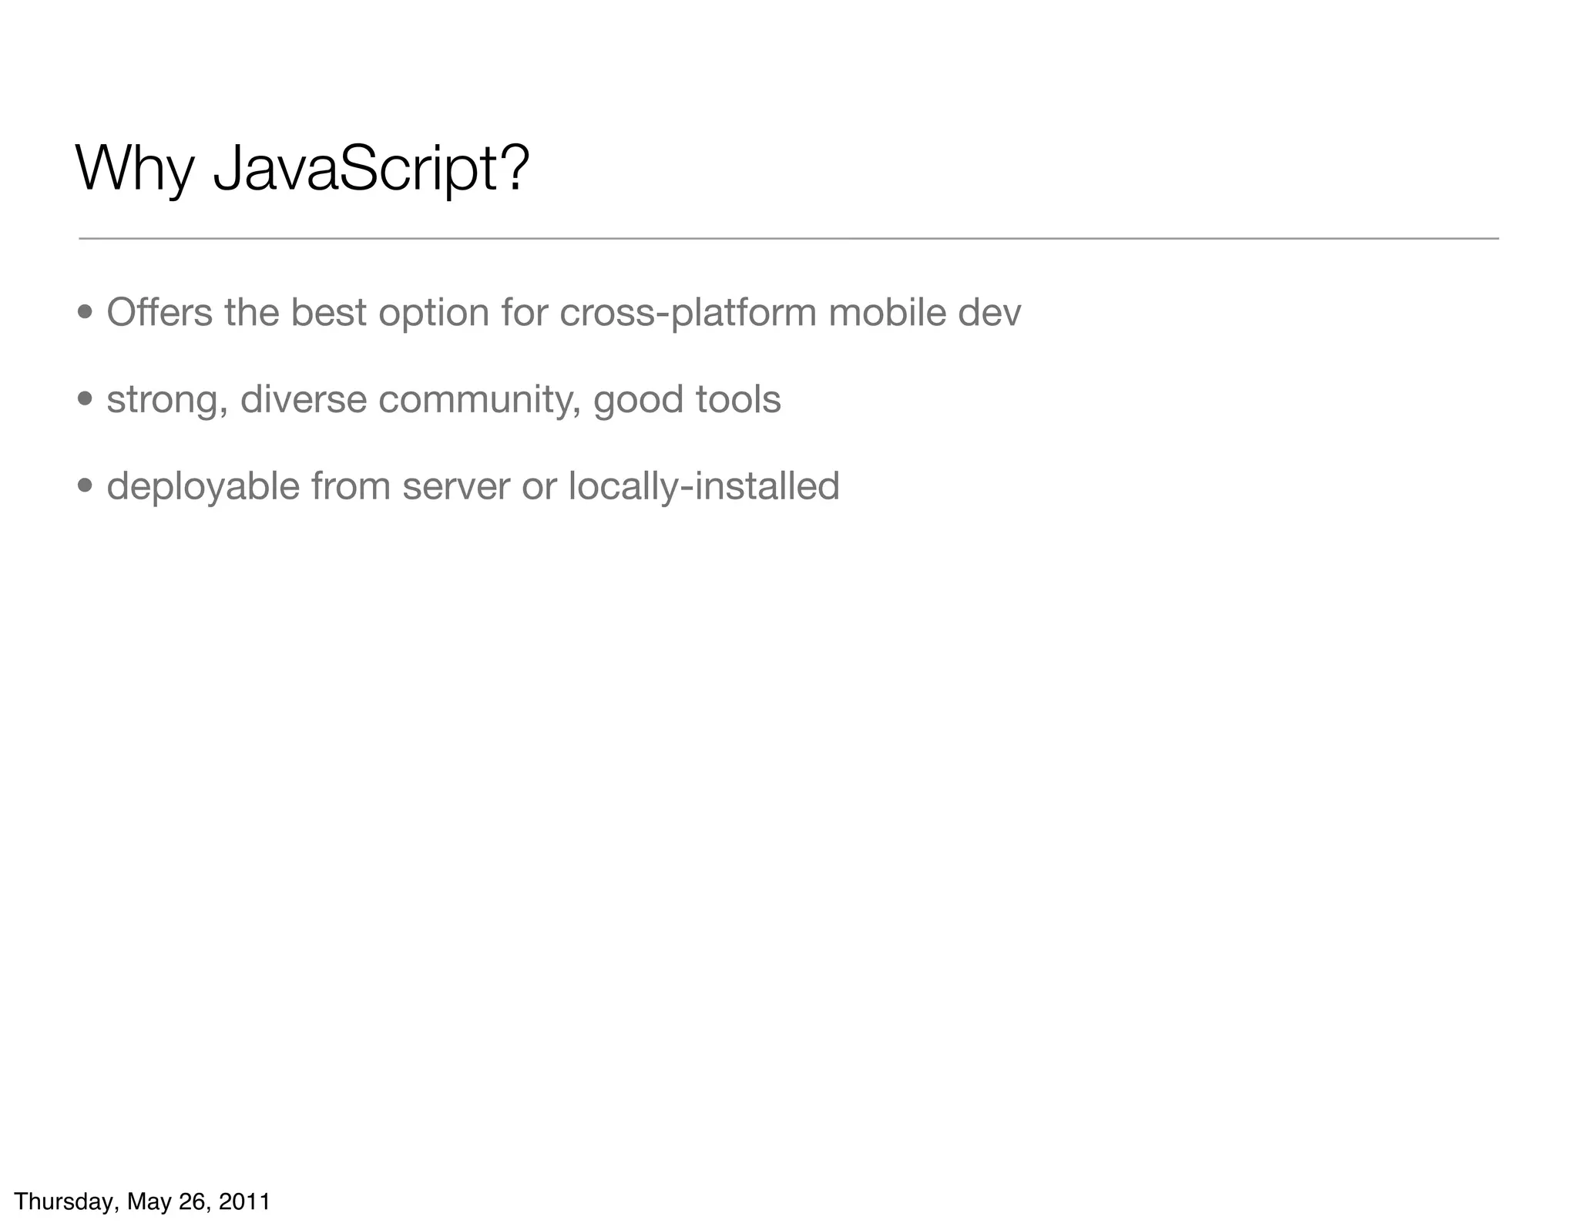Screen dimensions: 1578x1223
Task: Click the word 'Offers' in first bullet
Action: tap(159, 313)
